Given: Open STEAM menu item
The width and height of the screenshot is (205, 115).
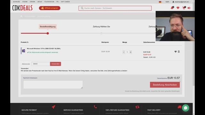Looking at the screenshot, I should [x=25, y=2].
